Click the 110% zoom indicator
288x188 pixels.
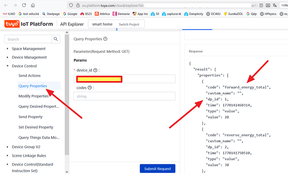click(x=284, y=5)
